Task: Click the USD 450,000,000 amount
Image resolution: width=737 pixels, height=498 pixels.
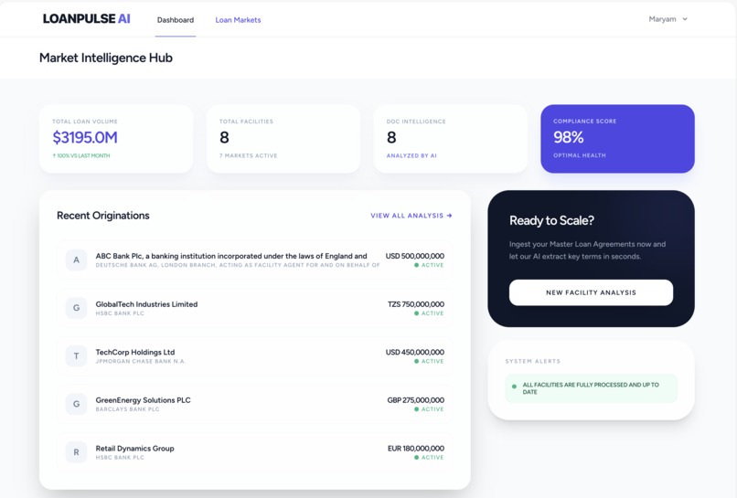Action: click(414, 353)
